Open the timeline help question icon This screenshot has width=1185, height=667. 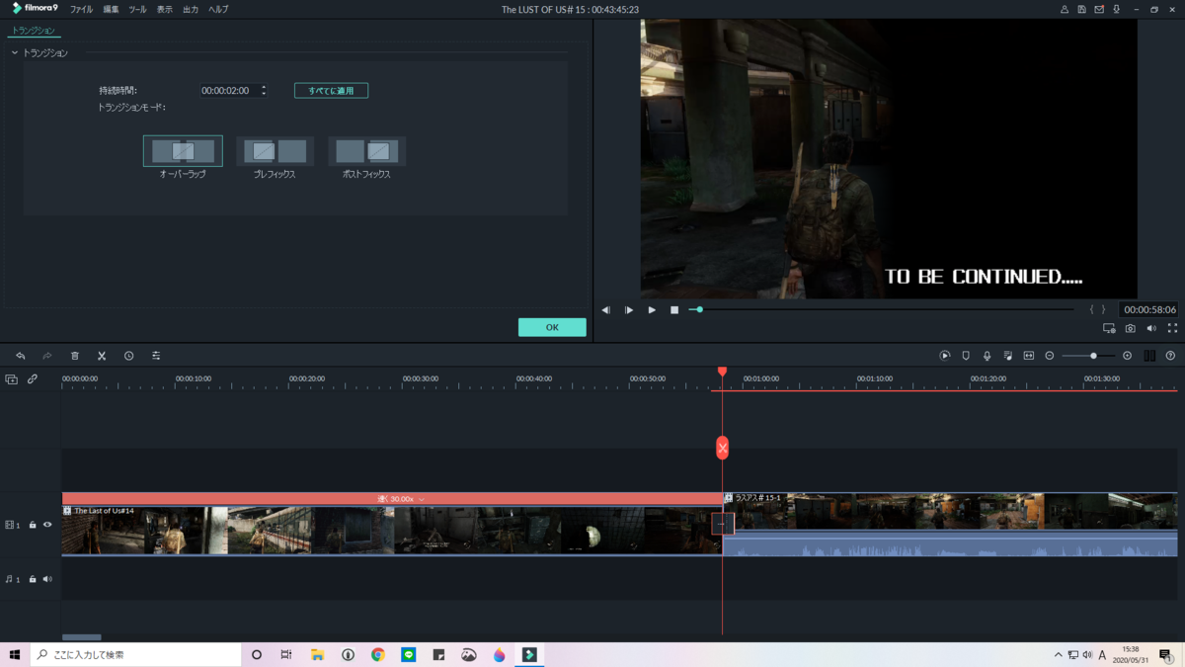[1170, 356]
